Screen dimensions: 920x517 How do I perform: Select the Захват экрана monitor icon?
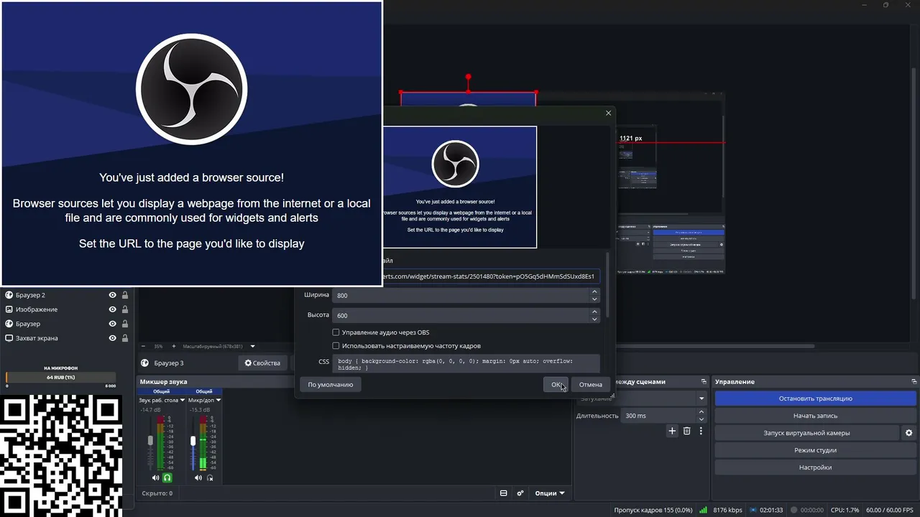coord(9,338)
